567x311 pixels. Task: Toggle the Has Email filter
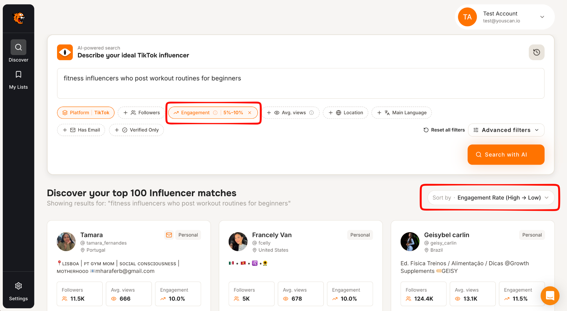pyautogui.click(x=81, y=130)
